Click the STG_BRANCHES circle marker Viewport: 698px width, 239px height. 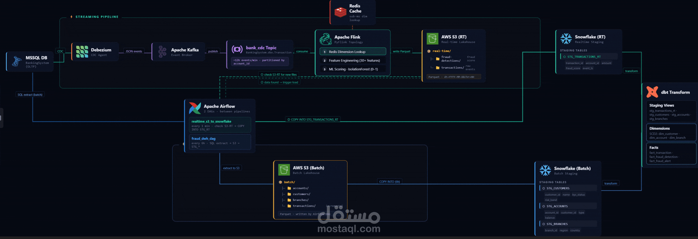[543, 224]
